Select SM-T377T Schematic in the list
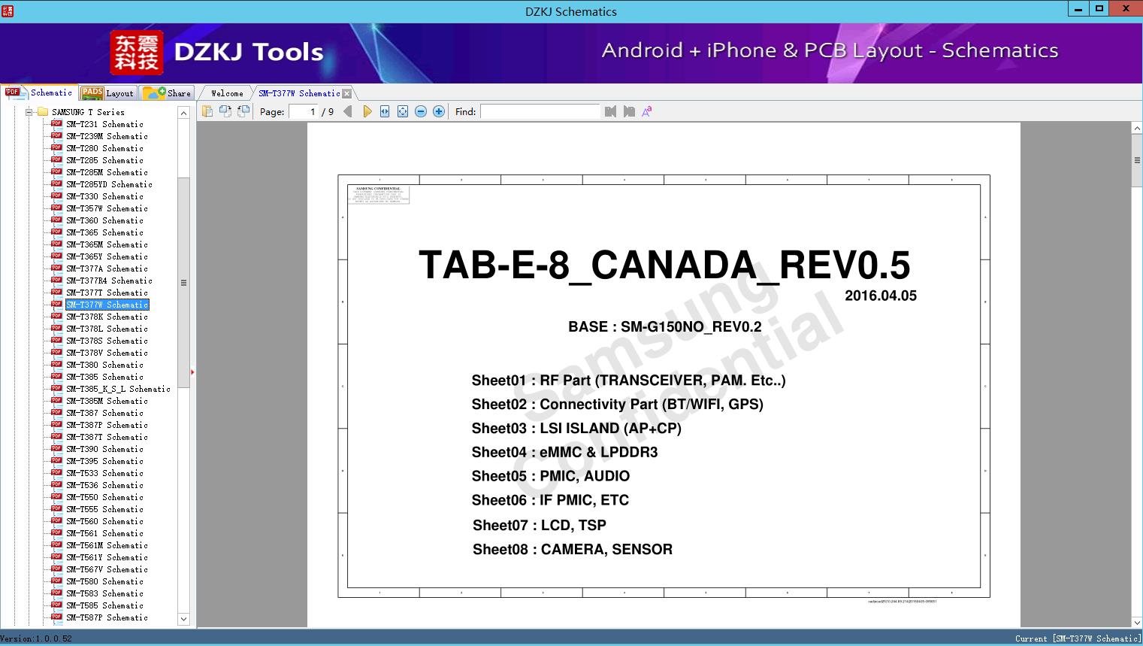 coord(107,293)
